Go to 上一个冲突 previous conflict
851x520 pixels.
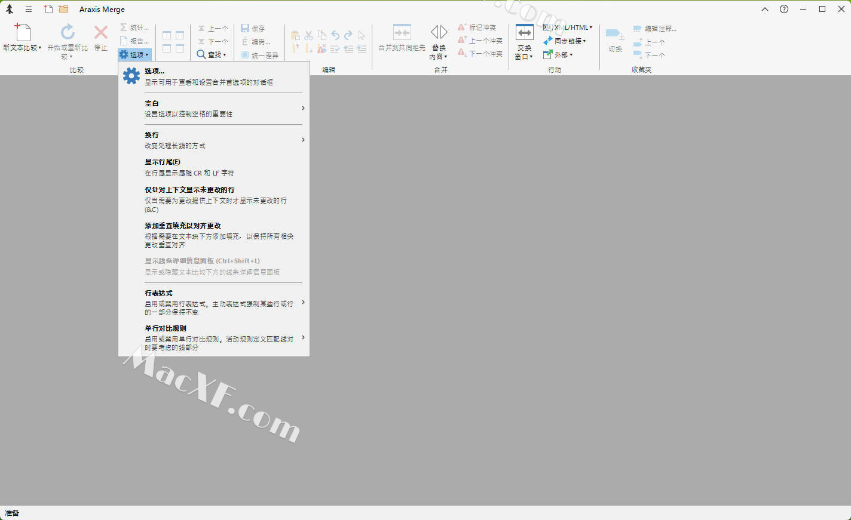tap(480, 41)
